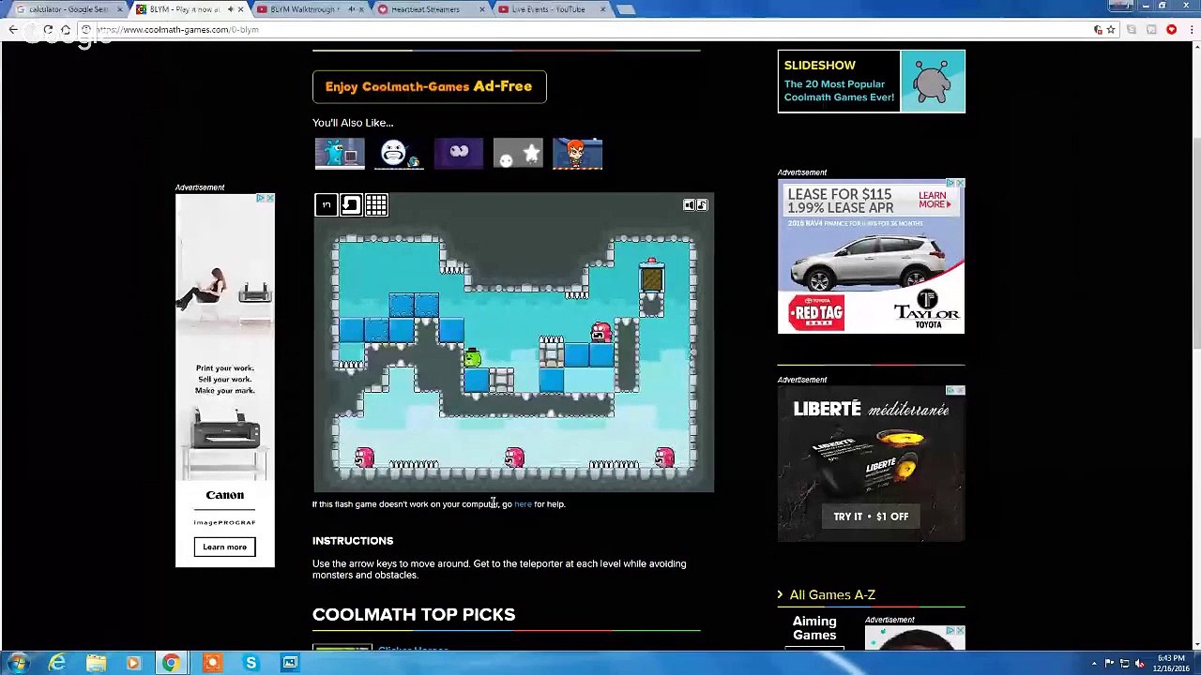This screenshot has height=675, width=1201.
Task: Open File Explorer from the taskbar
Action: [96, 663]
